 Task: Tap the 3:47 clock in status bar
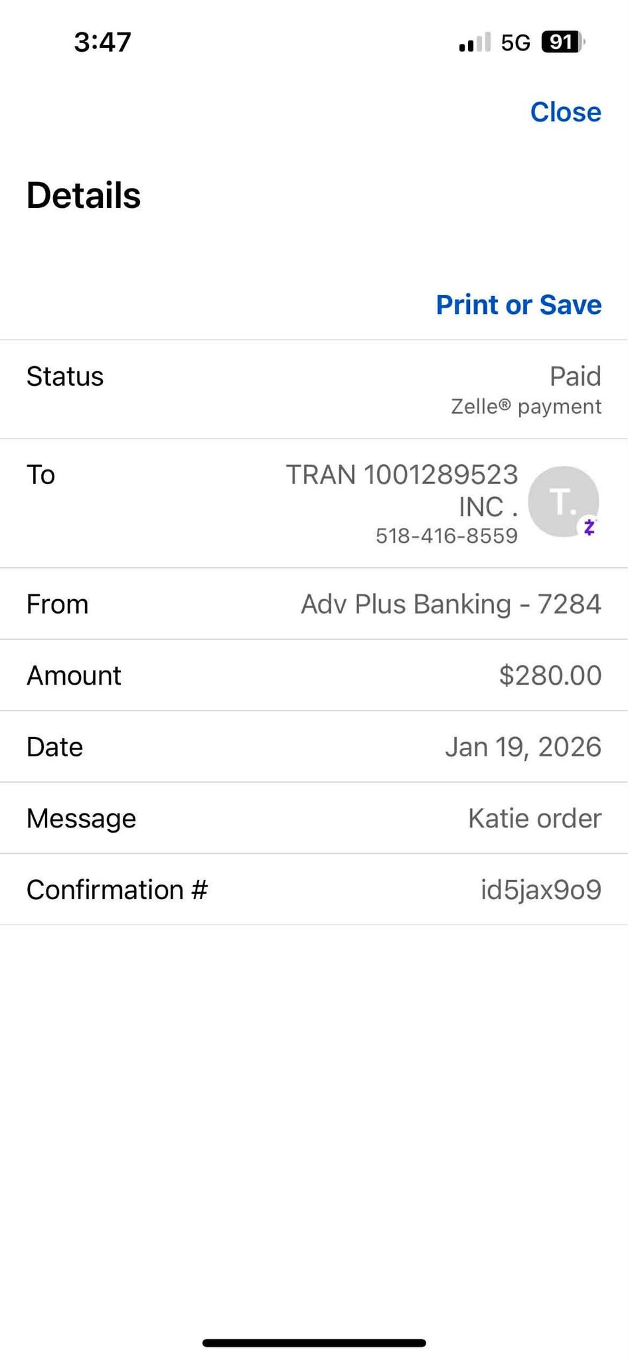click(103, 42)
